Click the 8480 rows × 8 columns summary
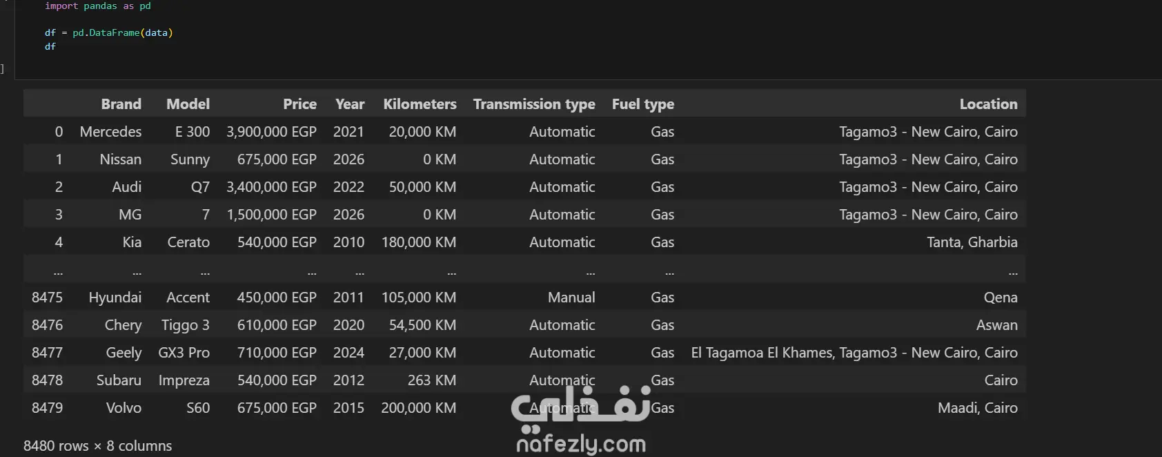Image resolution: width=1162 pixels, height=457 pixels. coord(97,446)
